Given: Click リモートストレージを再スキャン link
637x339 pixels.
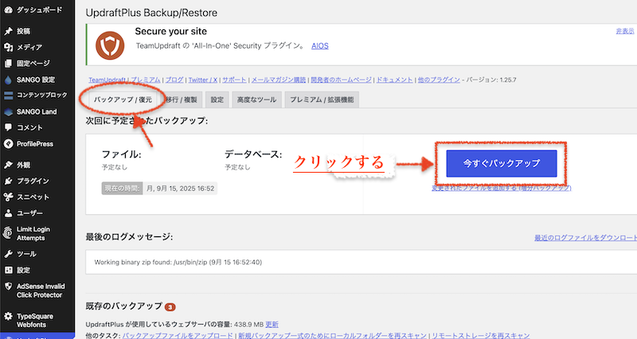Looking at the screenshot, I should 481,335.
